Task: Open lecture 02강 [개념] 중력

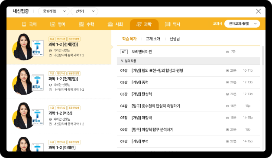Action: [x=188, y=82]
